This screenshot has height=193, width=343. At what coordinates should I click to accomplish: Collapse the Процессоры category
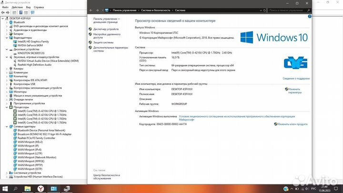tap(7, 107)
